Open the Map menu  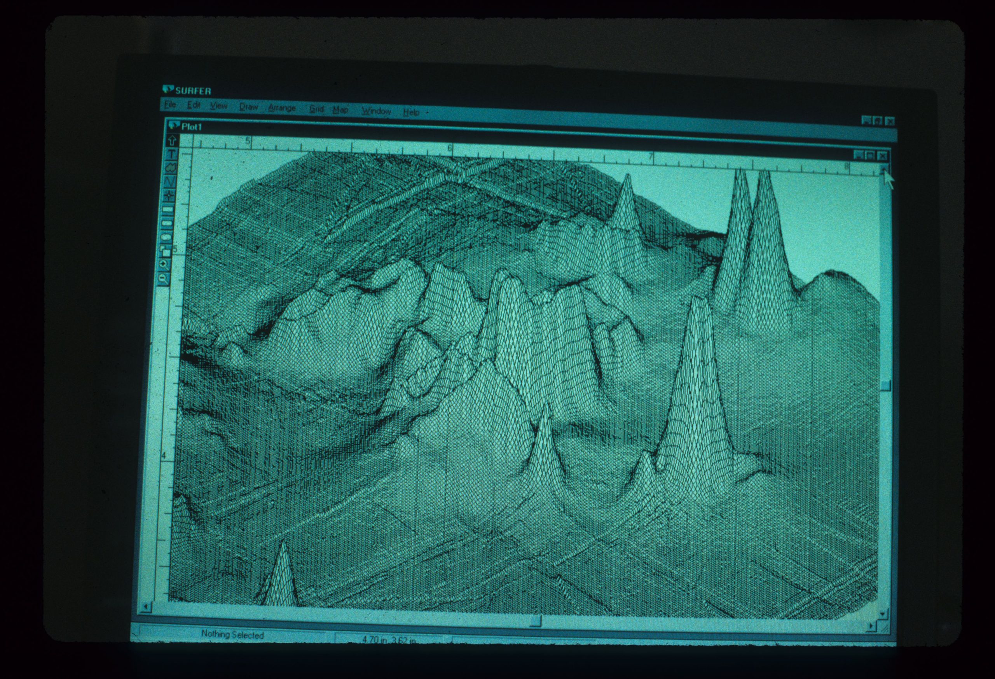click(x=340, y=110)
